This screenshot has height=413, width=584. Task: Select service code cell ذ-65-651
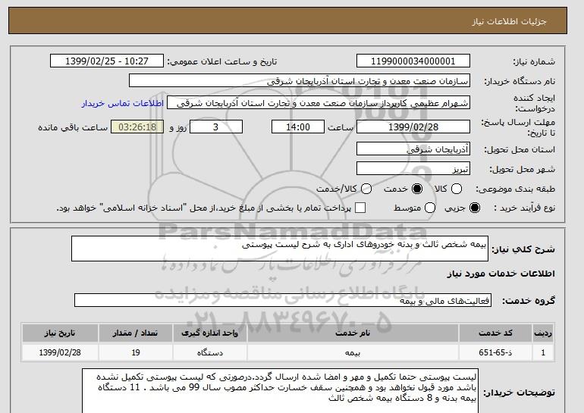[495, 352]
